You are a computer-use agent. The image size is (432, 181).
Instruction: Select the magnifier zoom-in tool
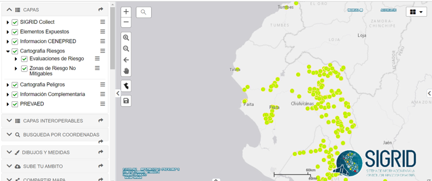[126, 37]
